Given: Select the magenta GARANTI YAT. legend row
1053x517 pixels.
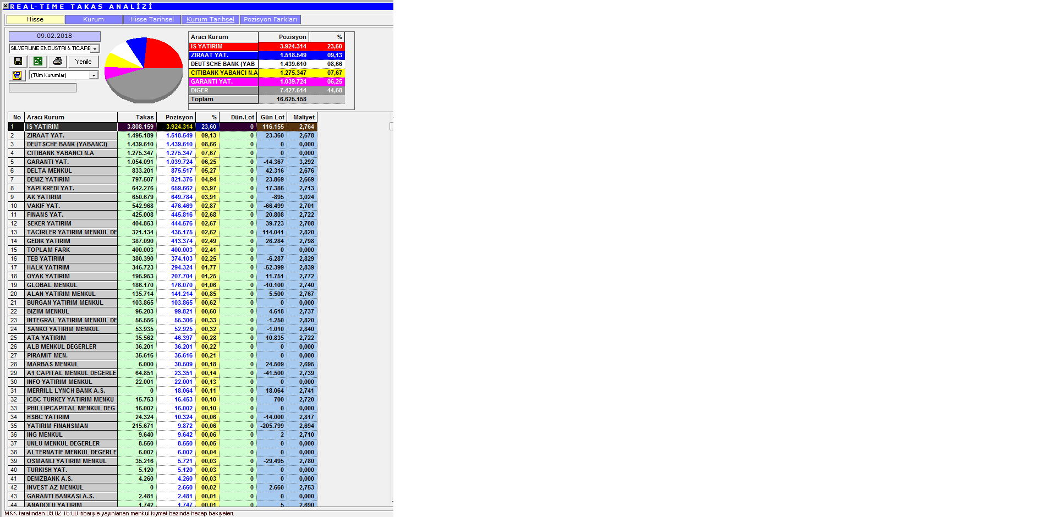Looking at the screenshot, I should pos(267,81).
